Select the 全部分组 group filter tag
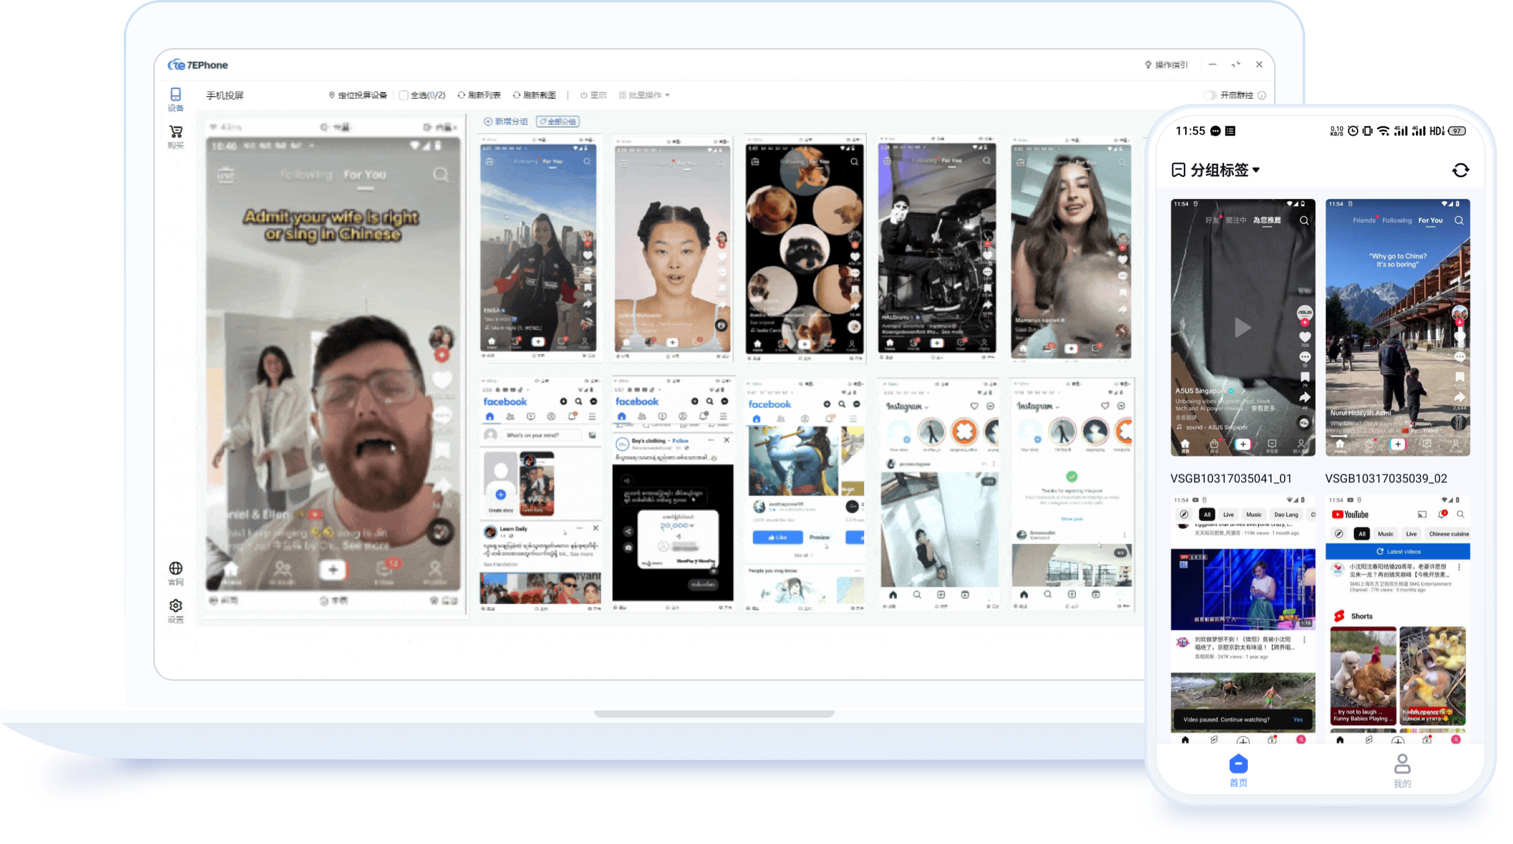 click(558, 122)
